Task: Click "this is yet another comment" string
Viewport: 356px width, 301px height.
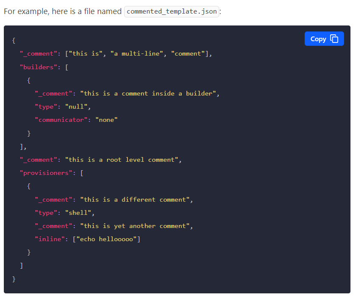Action: [x=135, y=226]
